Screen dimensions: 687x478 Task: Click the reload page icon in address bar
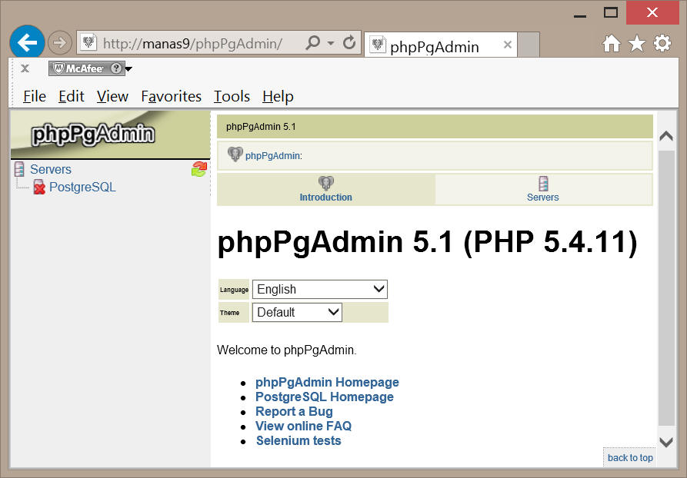(x=349, y=43)
